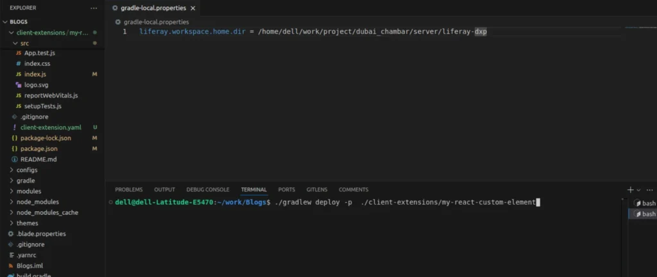
Task: Click the braces icon of package-lock.json
Action: pos(15,138)
